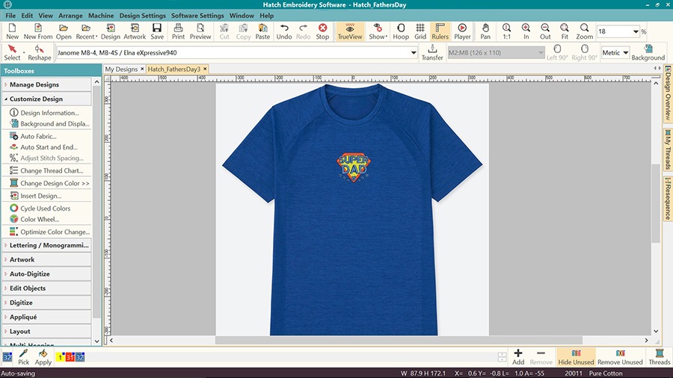Click the Hoop icon in toolbar
This screenshot has width=673, height=378.
click(x=401, y=31)
